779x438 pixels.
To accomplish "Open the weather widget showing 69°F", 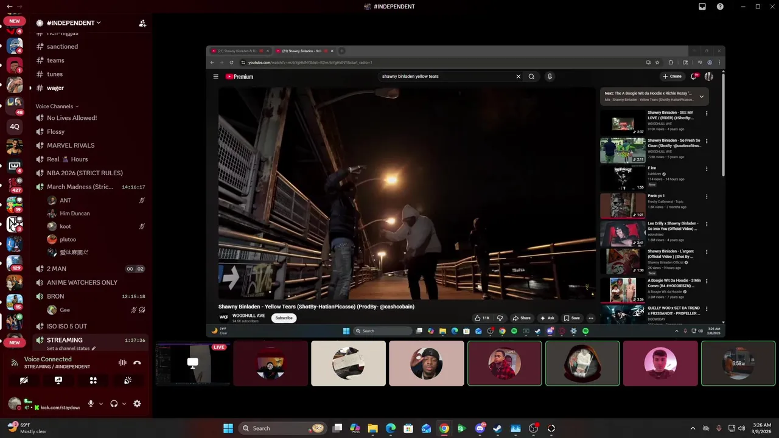I will point(27,428).
